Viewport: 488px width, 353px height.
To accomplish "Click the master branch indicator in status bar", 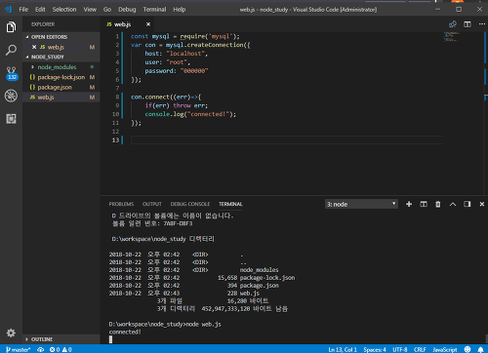I will 18,349.
